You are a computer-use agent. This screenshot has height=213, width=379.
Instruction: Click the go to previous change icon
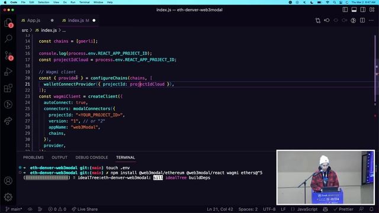(327, 21)
